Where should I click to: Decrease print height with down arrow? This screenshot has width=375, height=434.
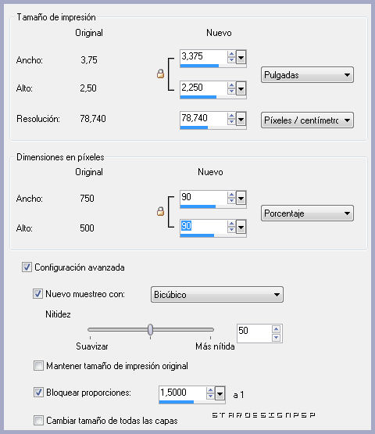tap(231, 91)
